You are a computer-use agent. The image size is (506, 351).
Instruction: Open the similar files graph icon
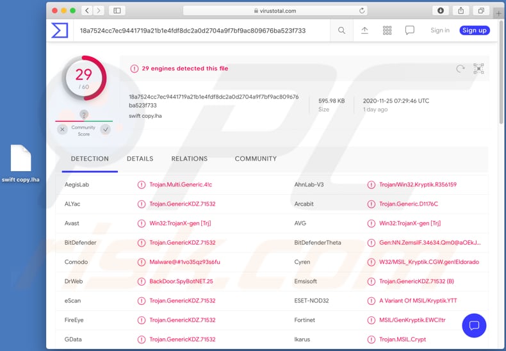[478, 69]
